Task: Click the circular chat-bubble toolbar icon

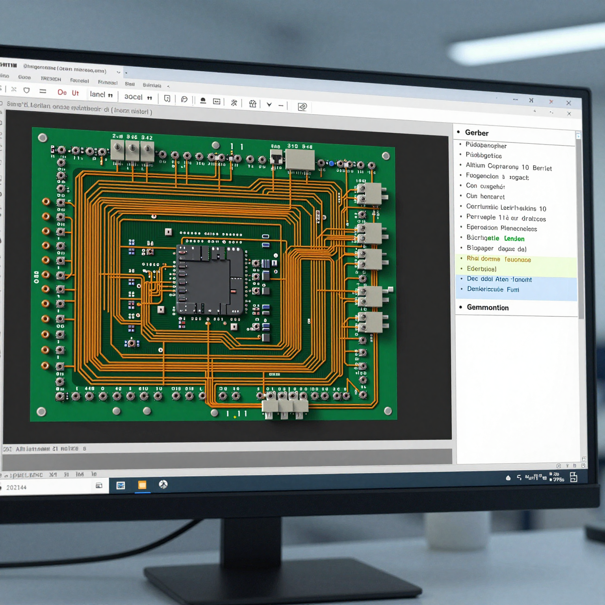Action: click(x=184, y=99)
